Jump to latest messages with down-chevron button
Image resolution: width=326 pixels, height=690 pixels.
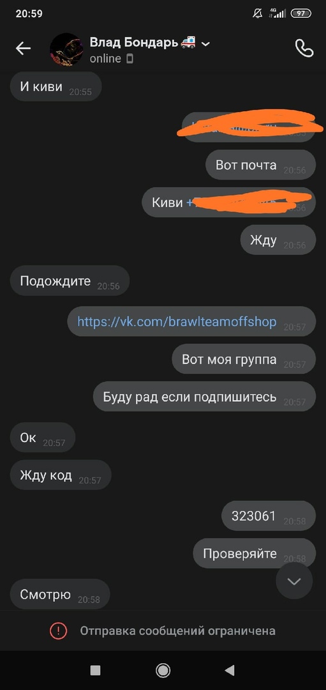click(294, 581)
